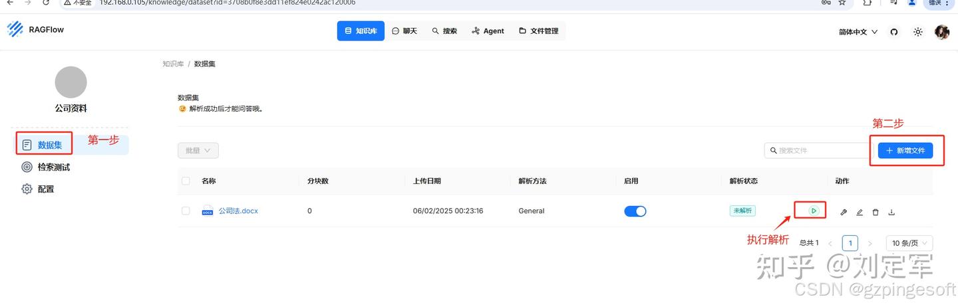The width and height of the screenshot is (958, 305).
Task: Click the RAGFlow logo
Action: (36, 30)
